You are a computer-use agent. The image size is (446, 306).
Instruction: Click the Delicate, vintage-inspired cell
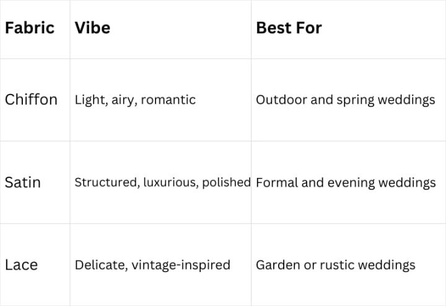[160, 265]
